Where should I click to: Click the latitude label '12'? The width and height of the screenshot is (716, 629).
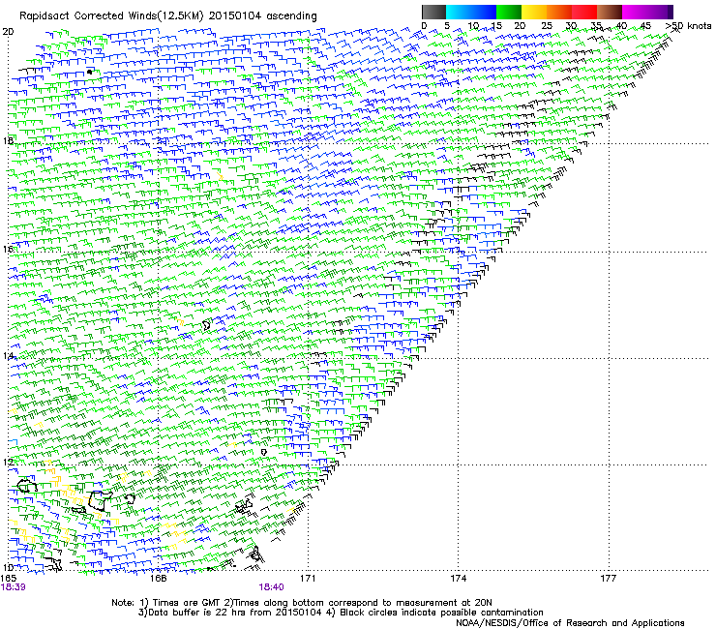pyautogui.click(x=8, y=462)
